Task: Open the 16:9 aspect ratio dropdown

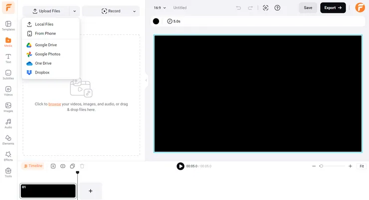Action: [160, 8]
